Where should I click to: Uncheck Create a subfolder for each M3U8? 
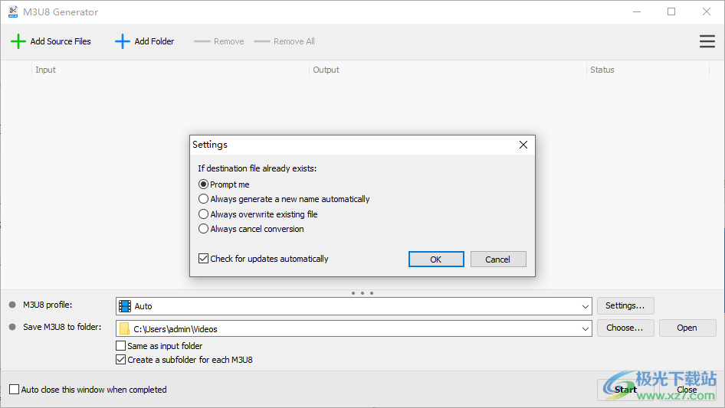120,360
